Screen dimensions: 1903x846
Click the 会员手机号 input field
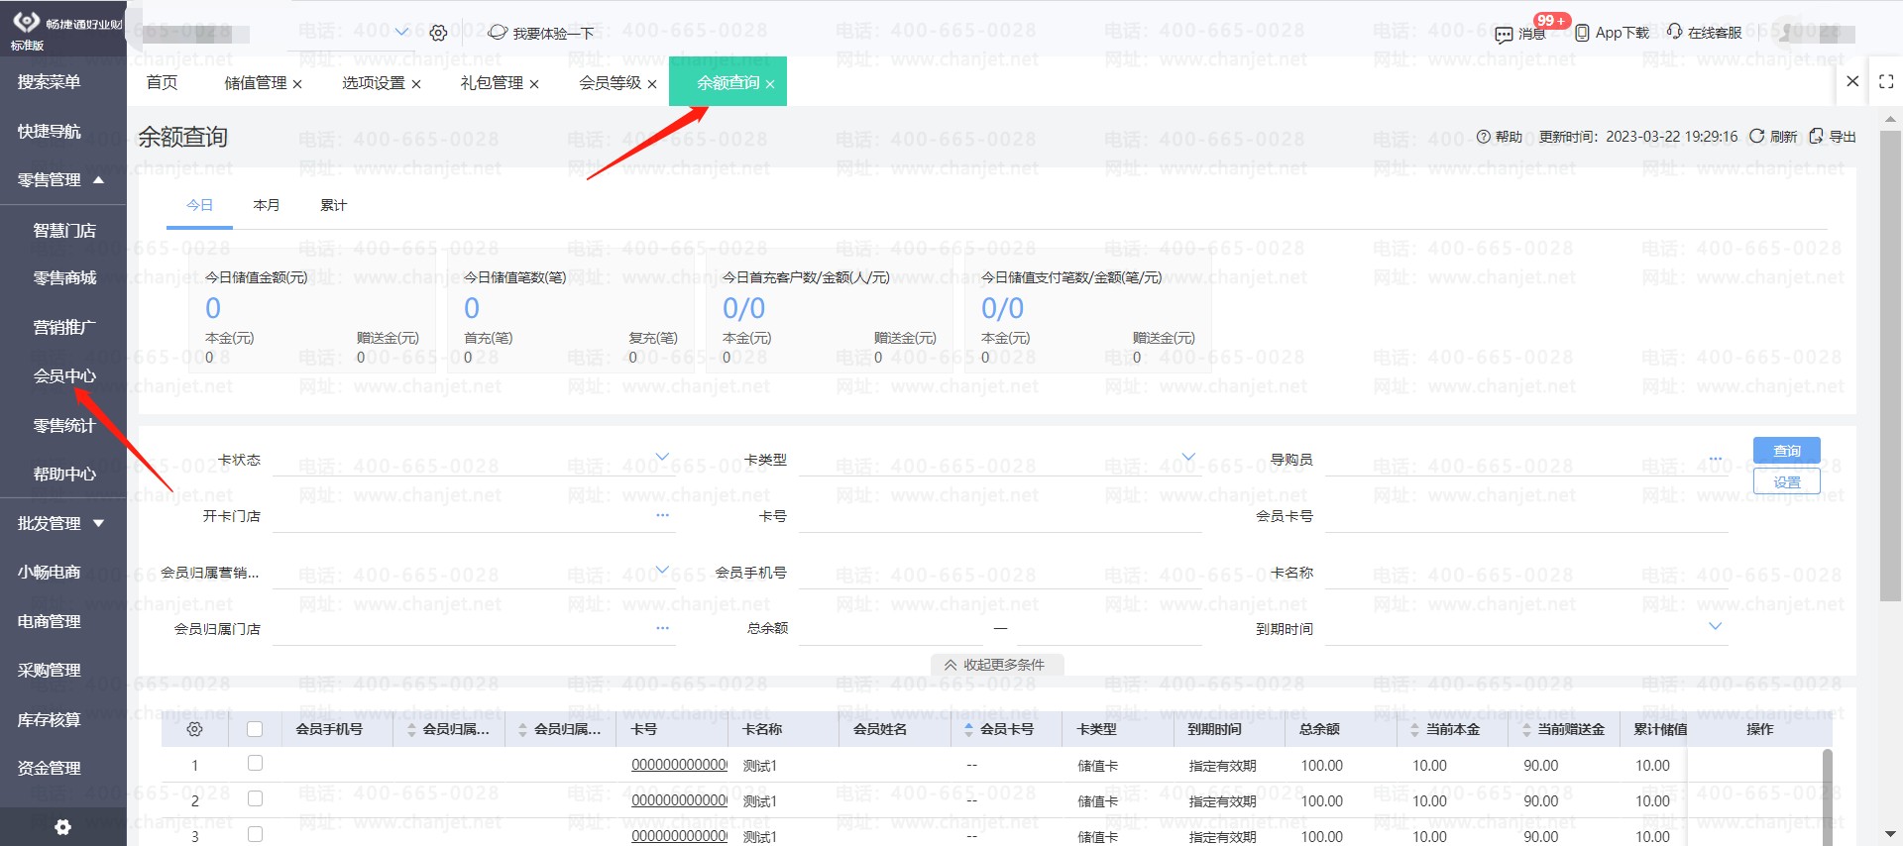click(1000, 573)
